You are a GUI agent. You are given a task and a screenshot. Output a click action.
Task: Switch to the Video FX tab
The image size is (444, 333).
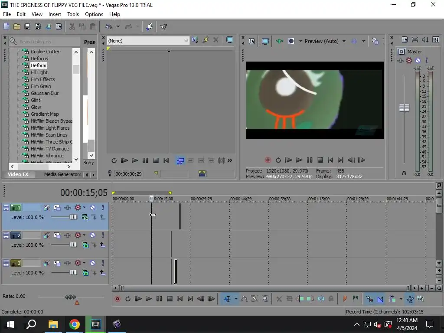[x=18, y=174]
